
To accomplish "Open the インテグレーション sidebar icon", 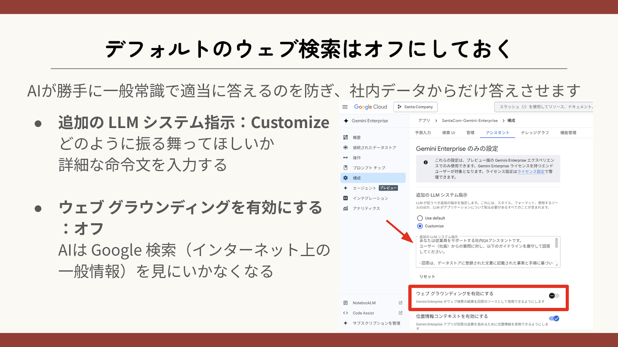I will point(345,198).
